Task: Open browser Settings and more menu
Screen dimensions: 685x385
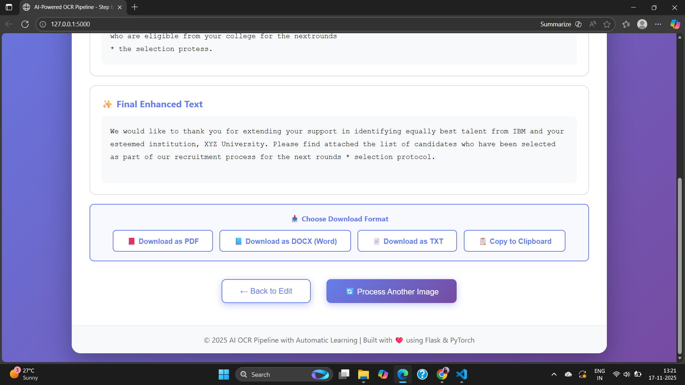Action: click(x=658, y=24)
